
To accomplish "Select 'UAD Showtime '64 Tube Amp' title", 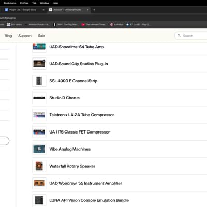I will point(77,47).
